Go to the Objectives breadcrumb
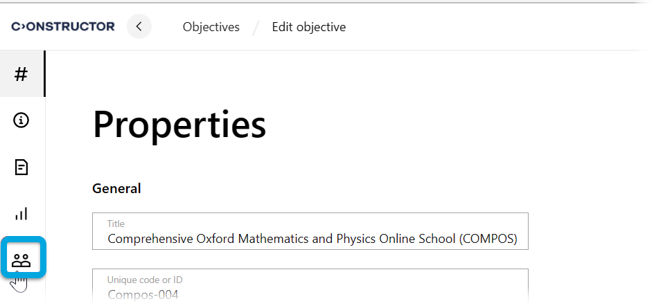 (211, 27)
